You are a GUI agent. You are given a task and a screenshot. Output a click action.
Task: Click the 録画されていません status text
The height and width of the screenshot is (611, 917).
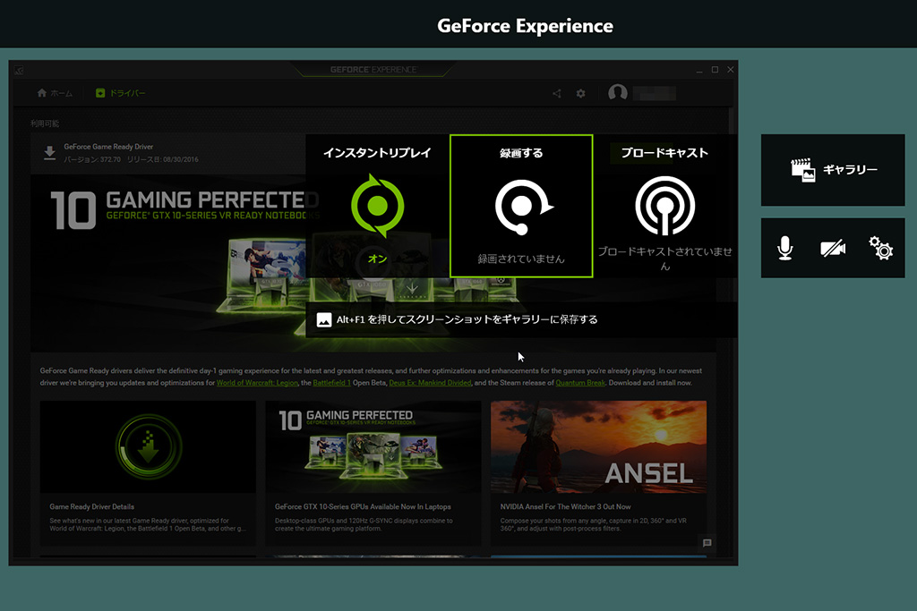pyautogui.click(x=521, y=259)
